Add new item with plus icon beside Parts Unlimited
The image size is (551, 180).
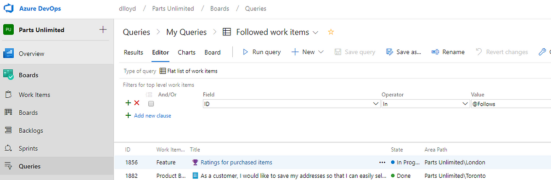click(x=103, y=30)
